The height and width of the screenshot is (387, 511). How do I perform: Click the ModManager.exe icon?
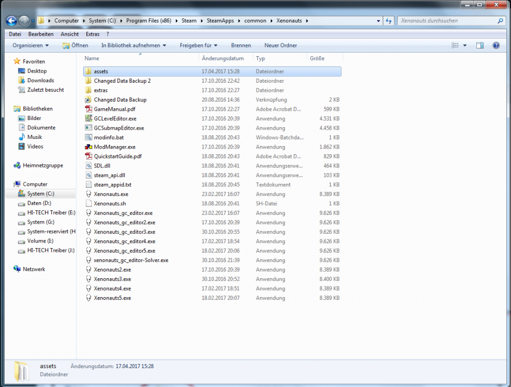pos(88,147)
